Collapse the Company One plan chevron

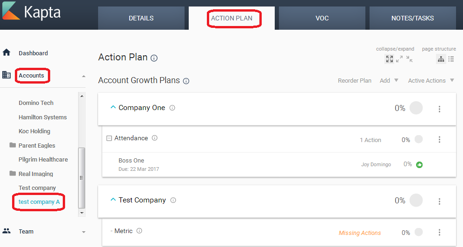pyautogui.click(x=113, y=107)
